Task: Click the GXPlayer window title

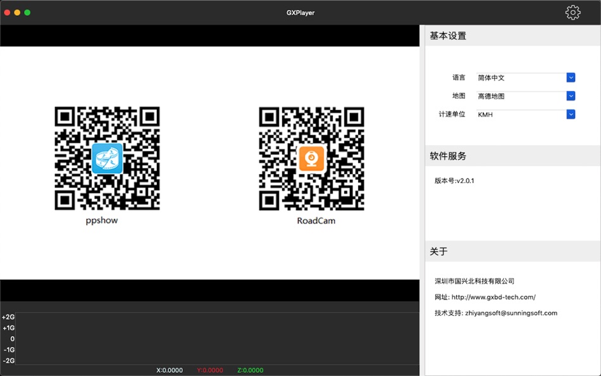Action: point(300,13)
